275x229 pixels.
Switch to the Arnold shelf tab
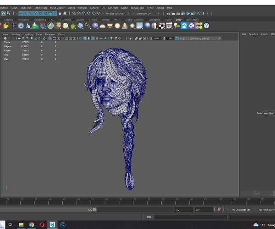[93, 20]
